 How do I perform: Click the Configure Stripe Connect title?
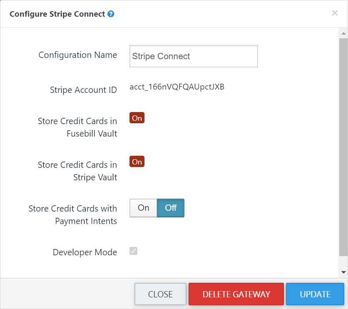tap(57, 14)
